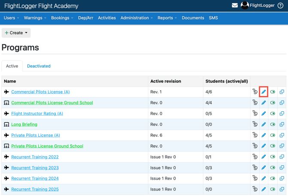This screenshot has height=196, width=288.
Task: Click the Name column header
Action: 10,81
